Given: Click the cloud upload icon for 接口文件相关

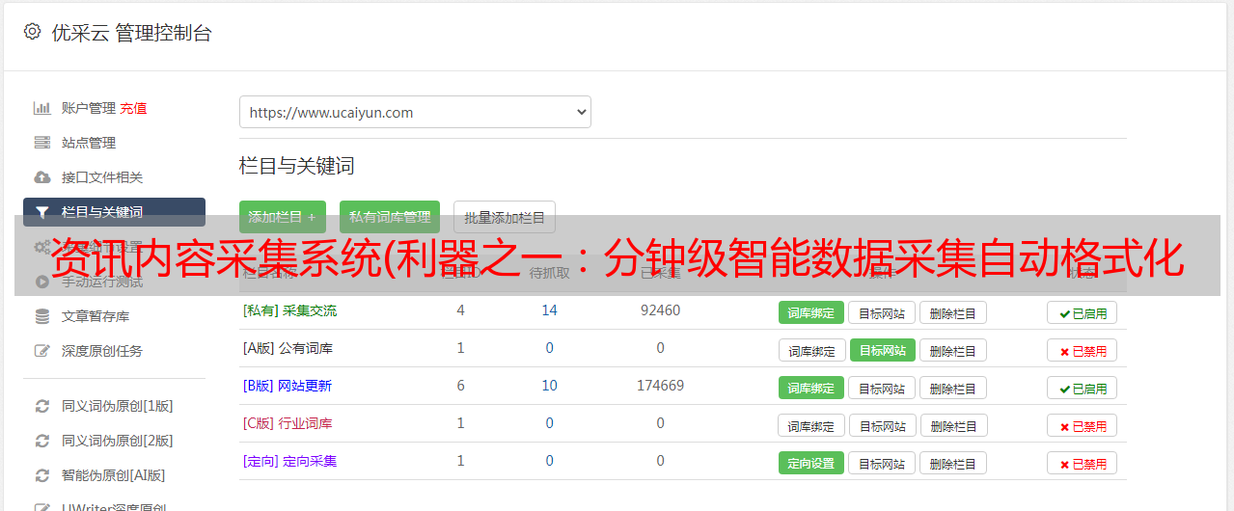Looking at the screenshot, I should [41, 177].
